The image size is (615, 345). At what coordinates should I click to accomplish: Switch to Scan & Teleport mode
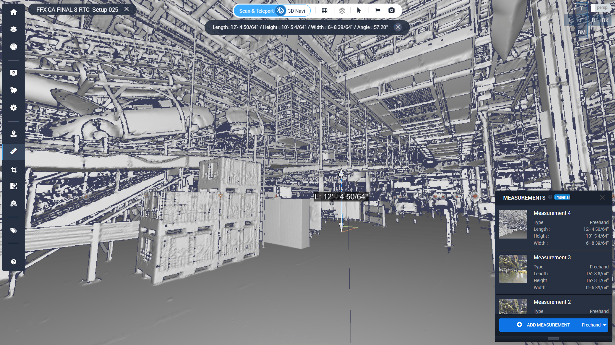[x=256, y=11]
